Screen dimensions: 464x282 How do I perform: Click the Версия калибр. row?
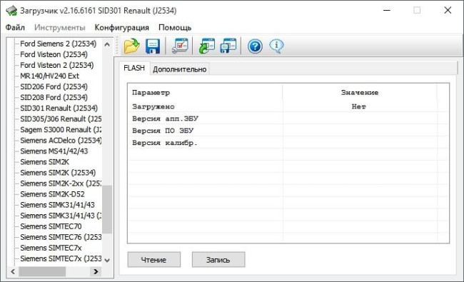(x=288, y=143)
